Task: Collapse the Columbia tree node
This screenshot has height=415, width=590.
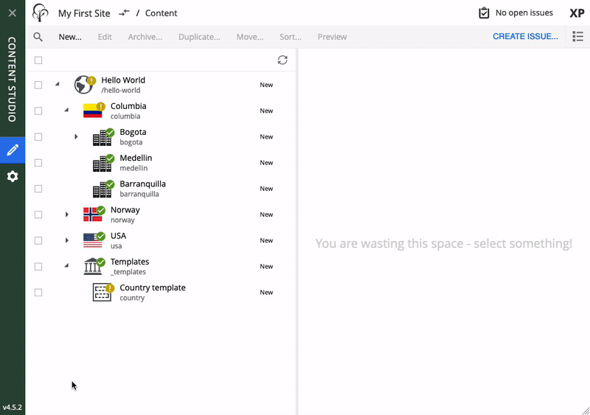Action: click(66, 110)
